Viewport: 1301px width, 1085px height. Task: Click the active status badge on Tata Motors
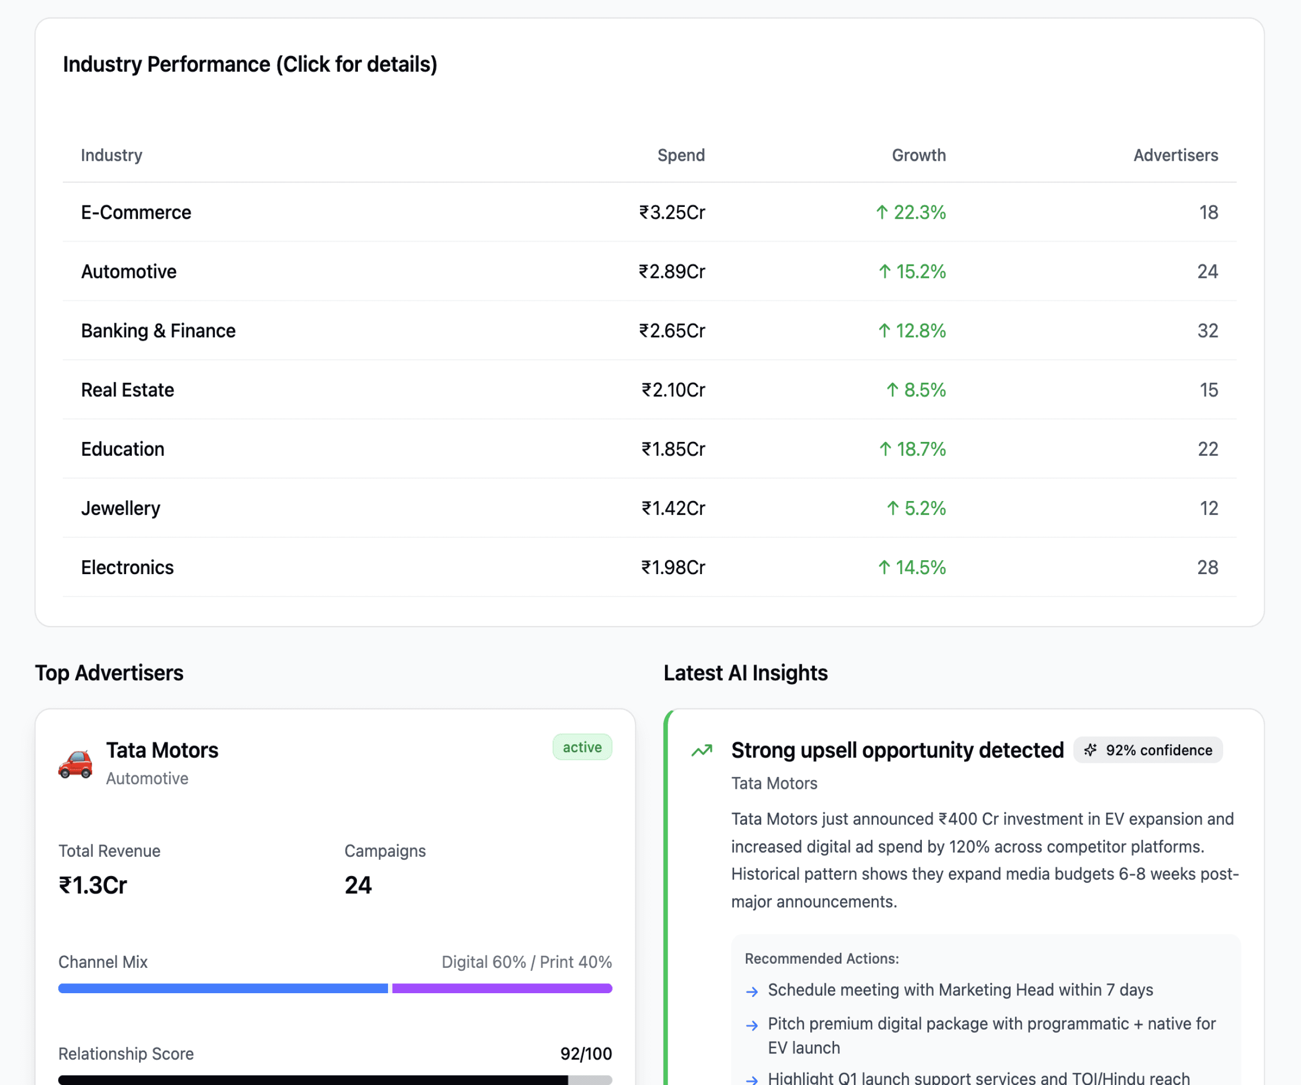(x=582, y=747)
